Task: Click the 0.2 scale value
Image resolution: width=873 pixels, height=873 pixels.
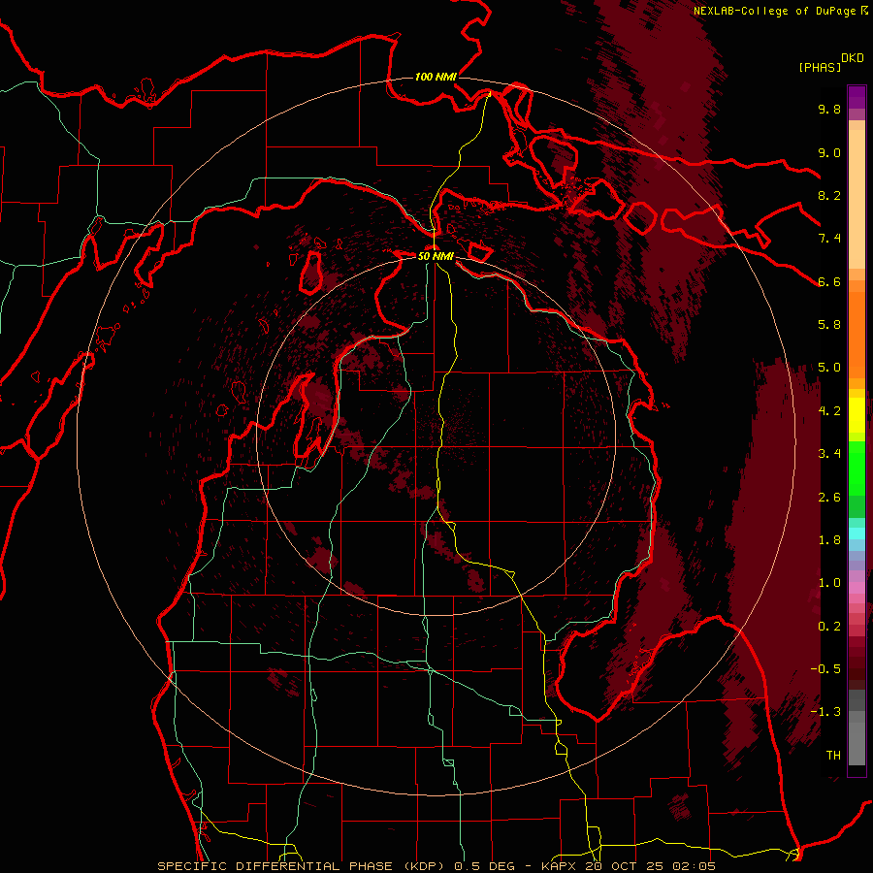Action: [x=829, y=627]
